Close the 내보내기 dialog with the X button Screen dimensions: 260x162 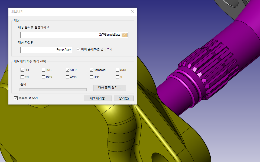tap(132, 12)
